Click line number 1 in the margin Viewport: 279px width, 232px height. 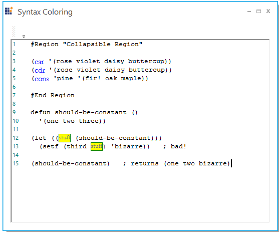[14, 44]
